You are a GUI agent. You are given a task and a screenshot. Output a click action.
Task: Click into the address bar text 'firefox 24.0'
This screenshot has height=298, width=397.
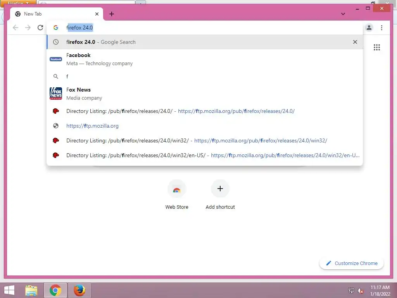(x=79, y=28)
